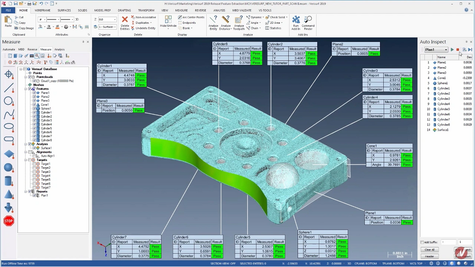Click the Delete Entities icon
The image size is (475, 267).
[125, 23]
